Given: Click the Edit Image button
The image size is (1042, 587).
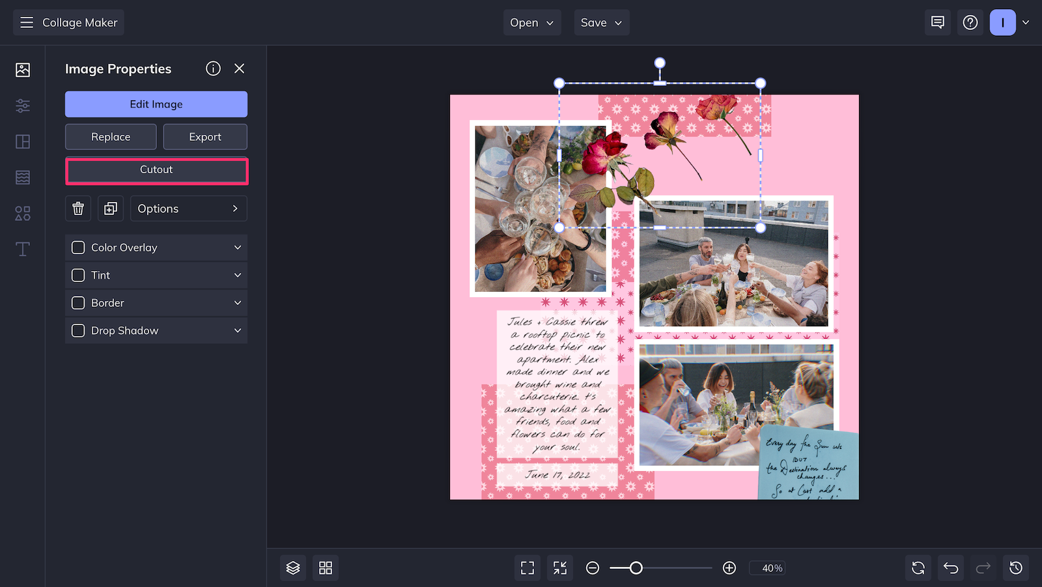Looking at the screenshot, I should click(x=156, y=104).
